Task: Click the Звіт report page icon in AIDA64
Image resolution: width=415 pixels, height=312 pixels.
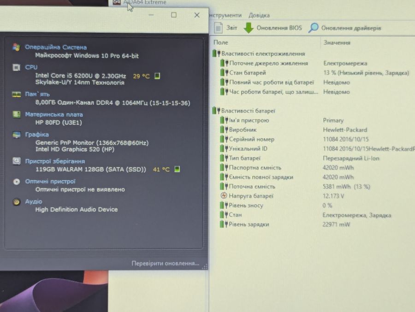Action: click(x=218, y=28)
